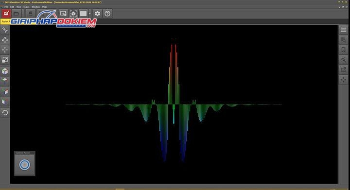Click the 3D focus frame icon
The width and height of the screenshot is (350, 190).
coord(73,14)
